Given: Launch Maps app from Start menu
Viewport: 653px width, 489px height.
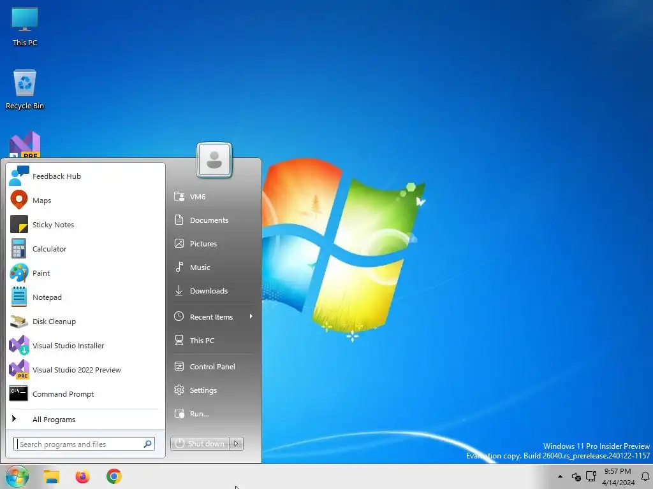Looking at the screenshot, I should tap(85, 200).
